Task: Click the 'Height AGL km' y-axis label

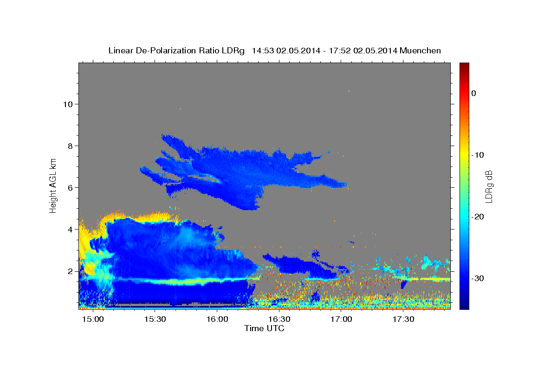Action: 53,185
